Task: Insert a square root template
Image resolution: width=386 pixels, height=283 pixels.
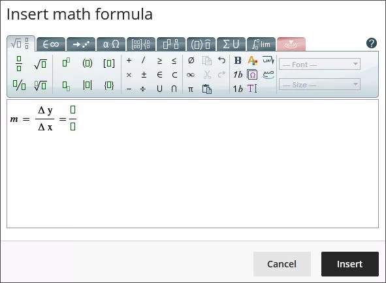Action: pyautogui.click(x=40, y=64)
